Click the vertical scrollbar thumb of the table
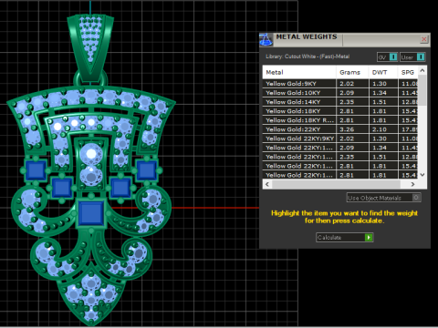Screen dimensions: 438x328 tap(422, 90)
